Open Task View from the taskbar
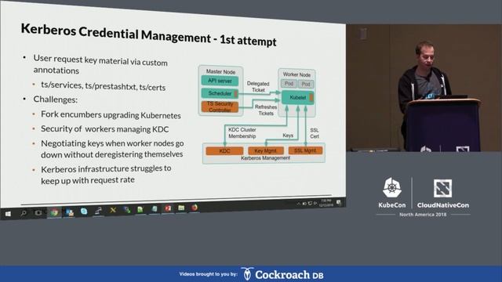The width and height of the screenshot is (502, 282). click(x=38, y=212)
